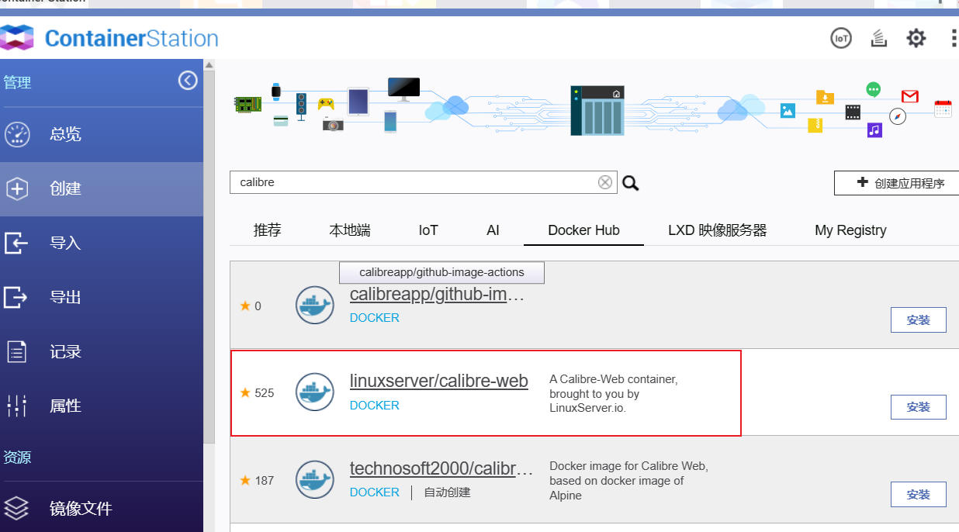Click the 属性 sliders icon
Viewport: 959px width, 532px height.
point(17,406)
